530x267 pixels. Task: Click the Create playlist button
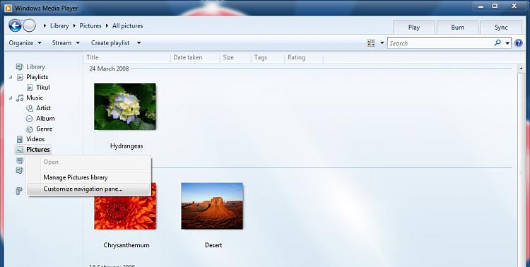[110, 43]
